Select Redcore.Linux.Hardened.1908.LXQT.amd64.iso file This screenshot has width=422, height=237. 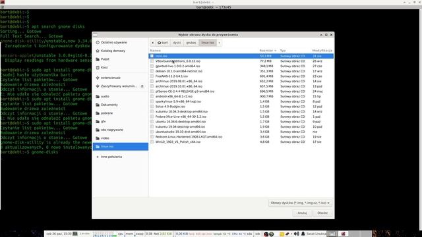[241, 137]
